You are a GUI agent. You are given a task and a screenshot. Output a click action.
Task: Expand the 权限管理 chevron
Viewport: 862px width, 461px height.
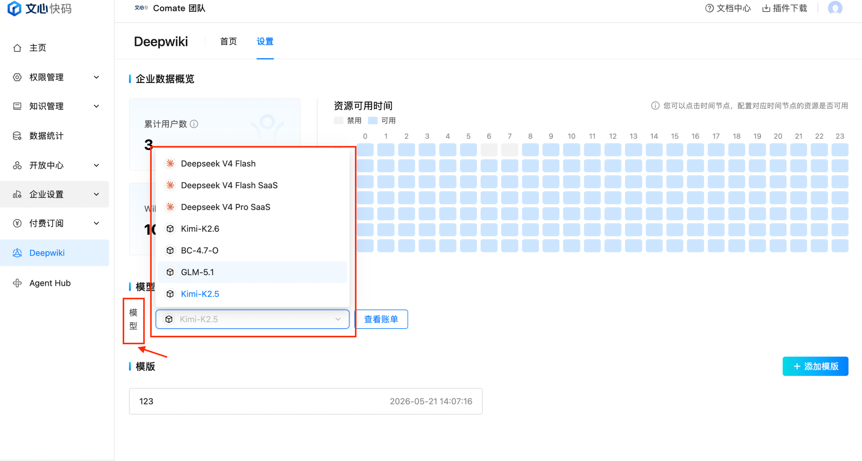pyautogui.click(x=97, y=77)
